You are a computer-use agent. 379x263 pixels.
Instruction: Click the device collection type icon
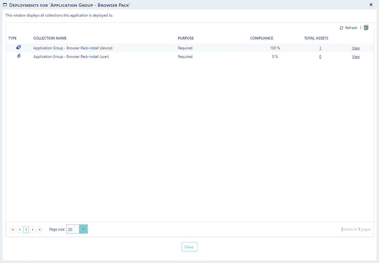pyautogui.click(x=19, y=47)
